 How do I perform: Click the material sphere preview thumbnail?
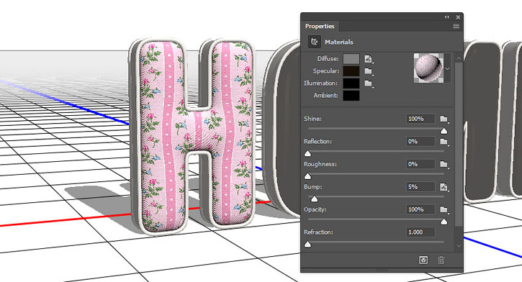pyautogui.click(x=428, y=68)
